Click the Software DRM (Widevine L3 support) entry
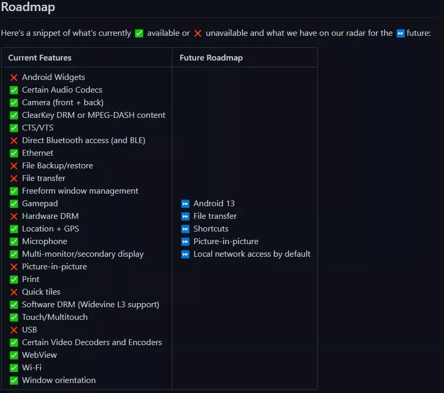The height and width of the screenshot is (393, 444). [90, 305]
